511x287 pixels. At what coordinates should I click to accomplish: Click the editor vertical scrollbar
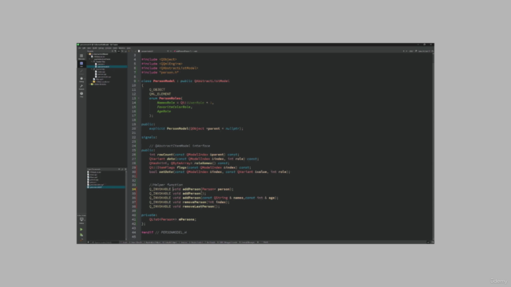coord(433,147)
